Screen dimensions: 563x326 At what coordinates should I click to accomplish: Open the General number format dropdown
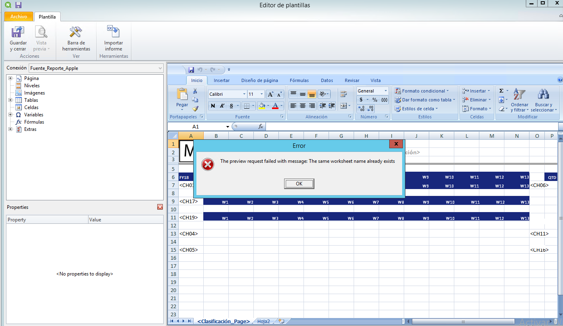386,91
